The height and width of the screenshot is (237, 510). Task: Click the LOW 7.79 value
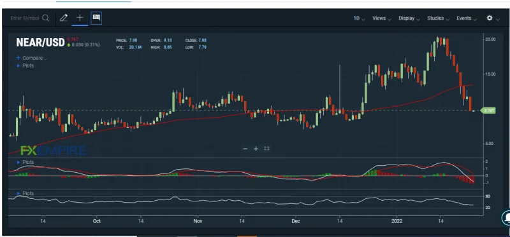point(202,47)
